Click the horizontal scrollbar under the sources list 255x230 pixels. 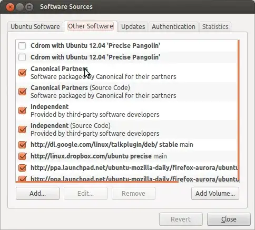click(97, 182)
